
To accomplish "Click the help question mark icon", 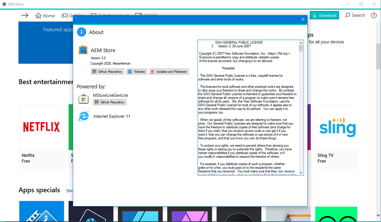I will click(374, 15).
